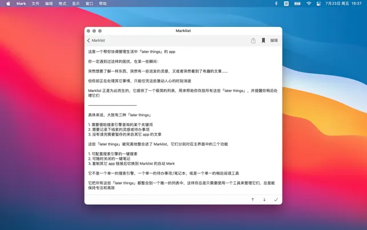Open the Mark app menu
This screenshot has height=230, width=367.
[x=21, y=3]
